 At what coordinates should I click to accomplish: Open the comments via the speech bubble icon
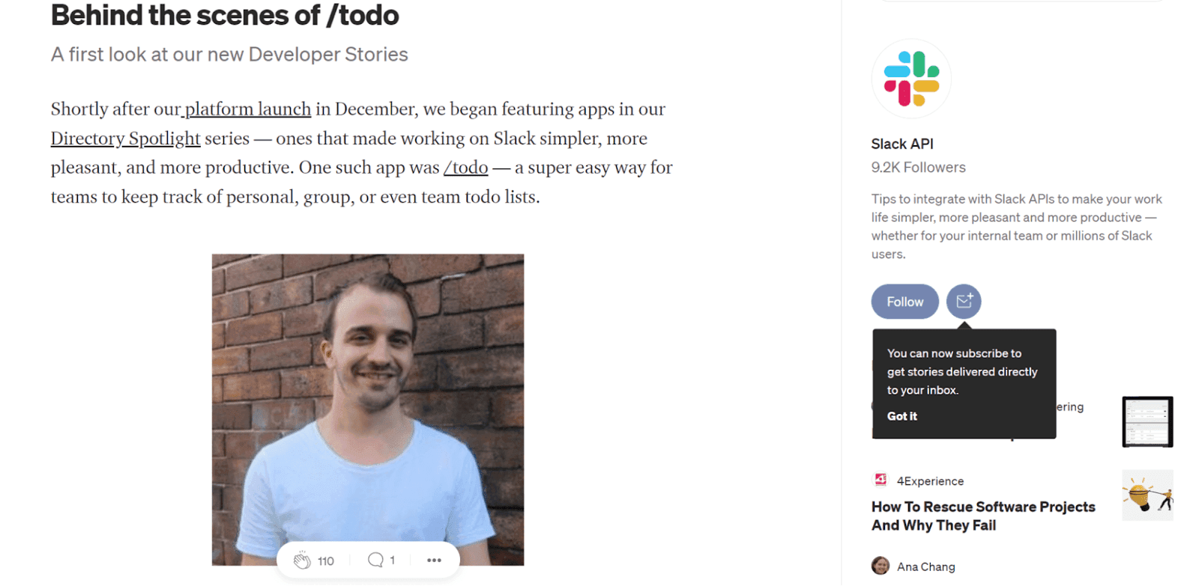click(373, 559)
